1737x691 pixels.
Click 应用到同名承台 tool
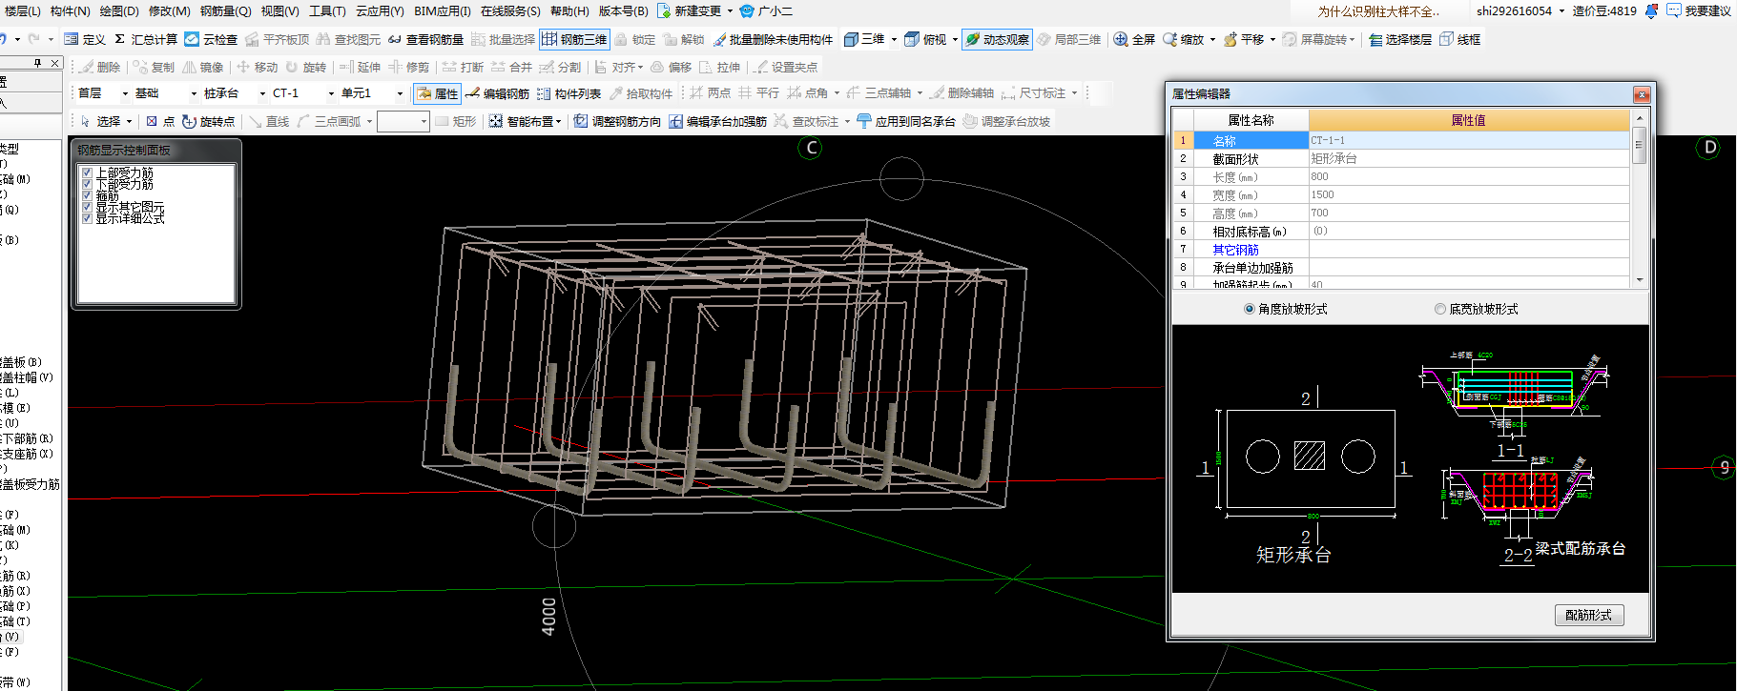pyautogui.click(x=906, y=121)
